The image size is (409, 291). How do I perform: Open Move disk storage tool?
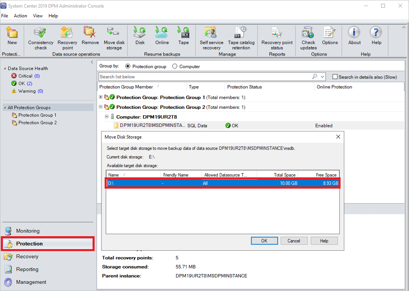click(114, 32)
